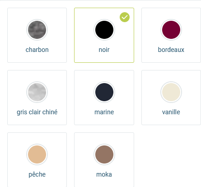Screen dimensions: 201x187
Task: Click the noir text label
Action: [104, 50]
